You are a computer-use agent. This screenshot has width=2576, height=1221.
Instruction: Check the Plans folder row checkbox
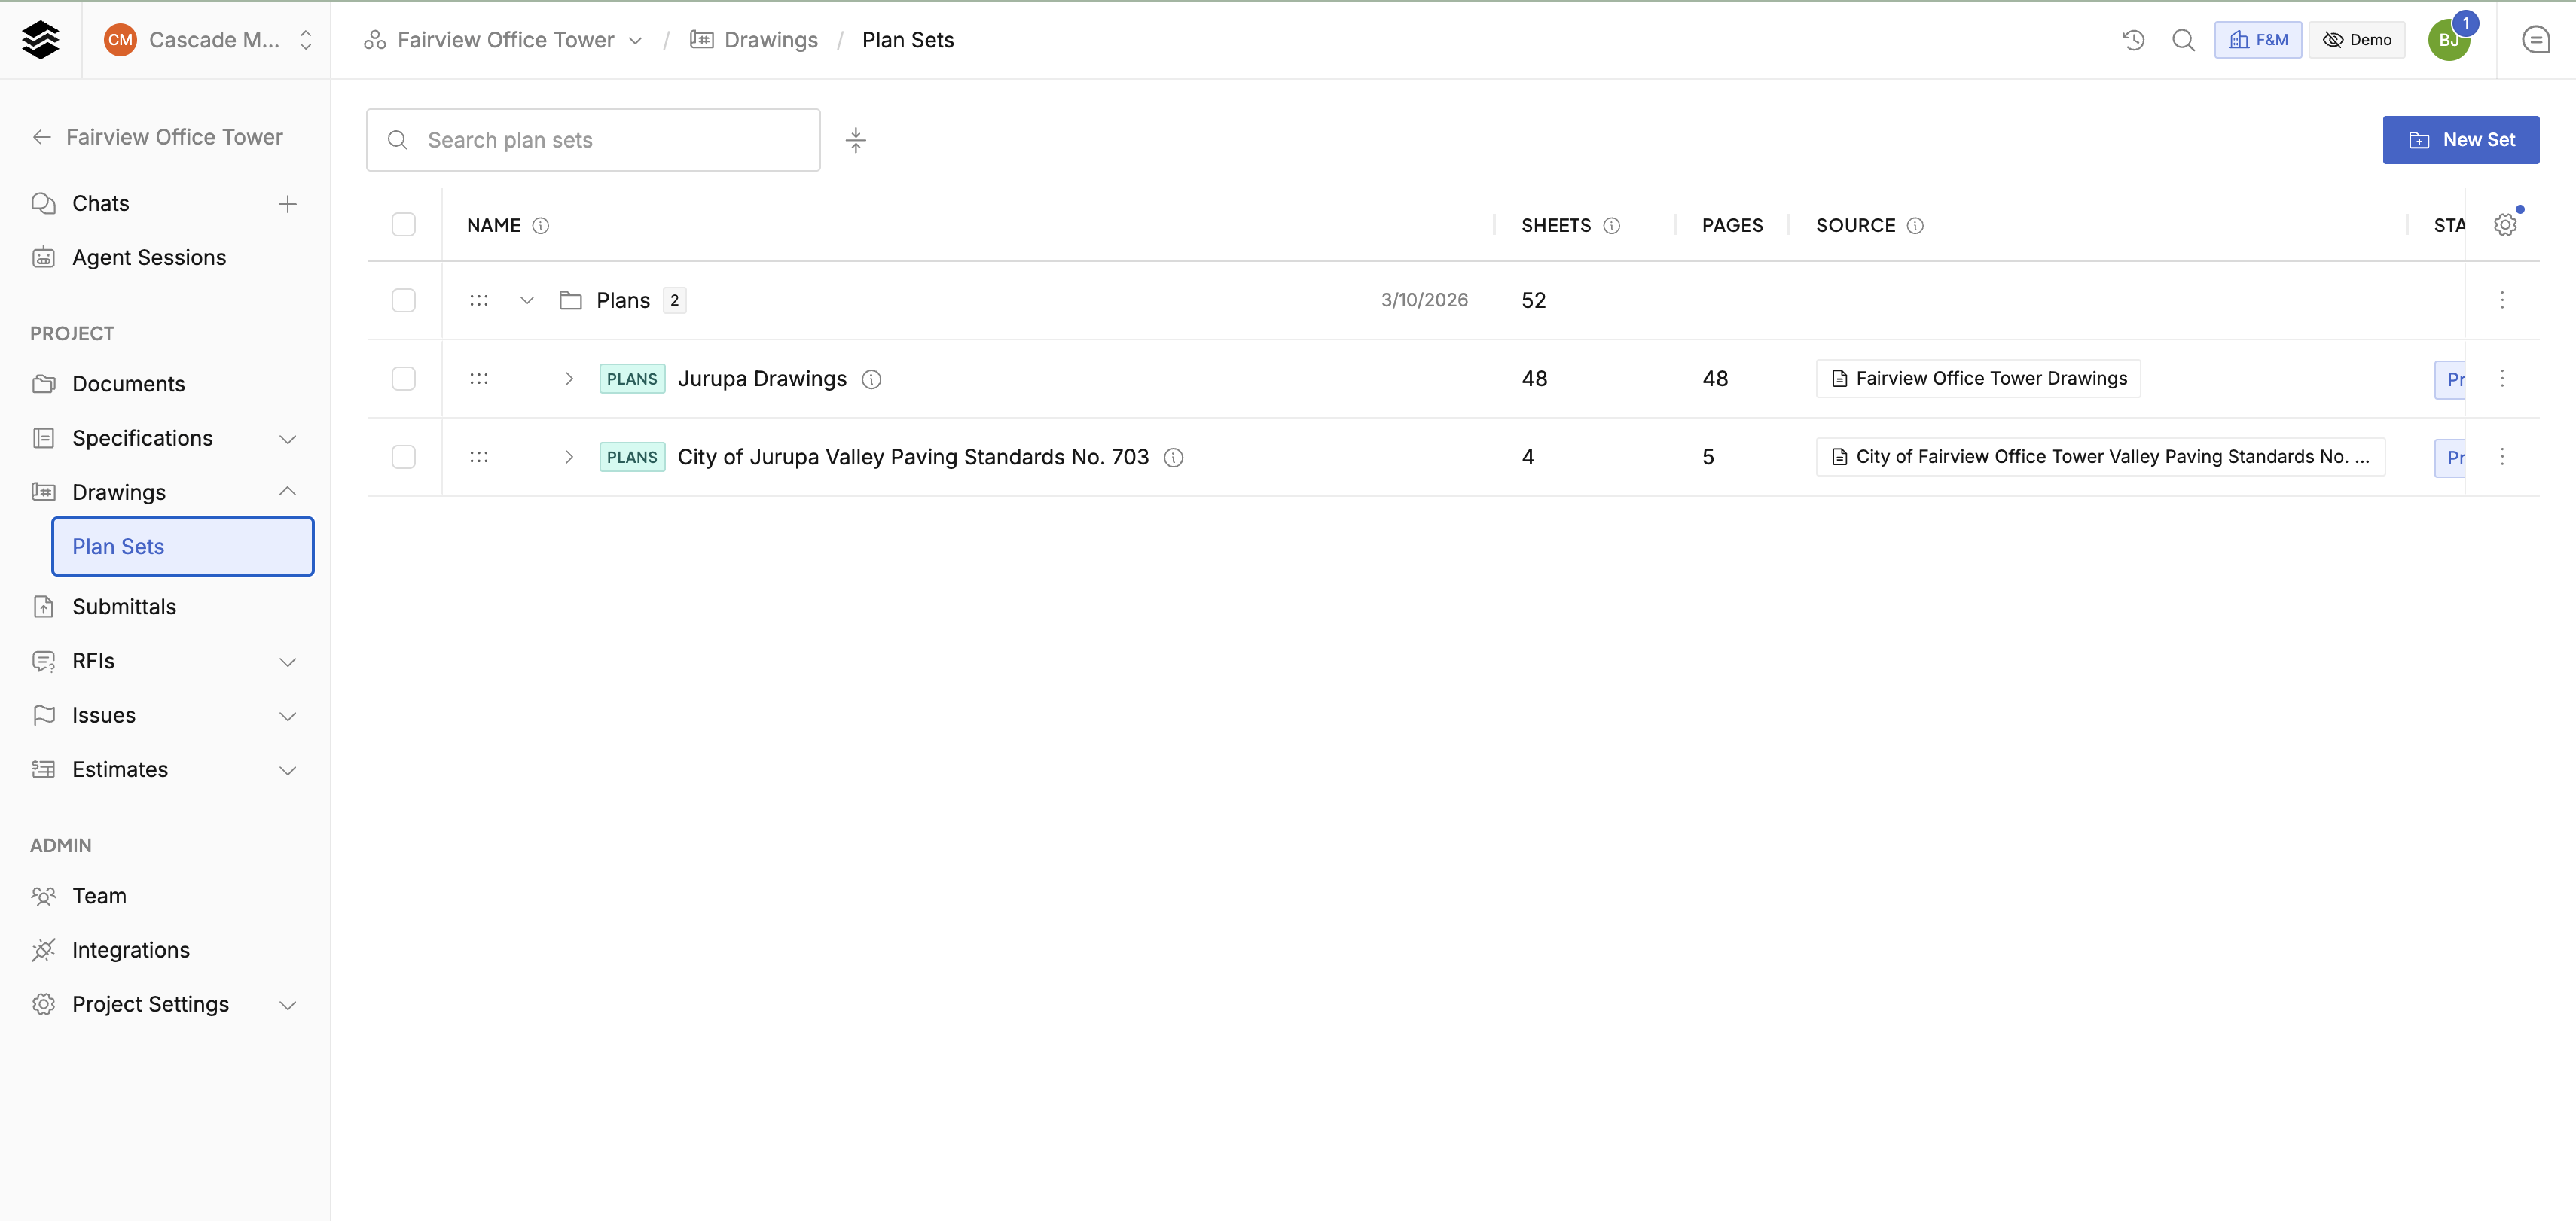[x=403, y=301]
